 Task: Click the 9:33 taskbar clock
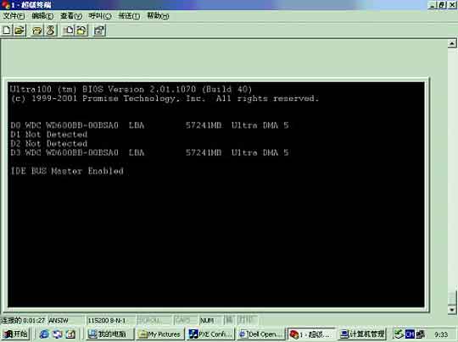tap(441, 334)
